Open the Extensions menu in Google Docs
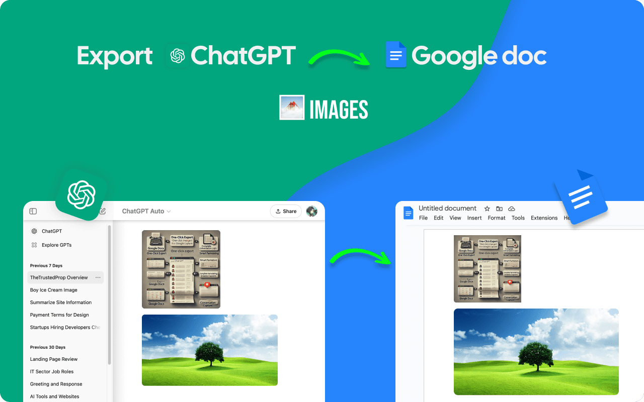 click(x=544, y=218)
